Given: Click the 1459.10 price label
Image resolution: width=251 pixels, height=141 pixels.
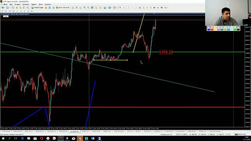Looking at the screenshot, I should [x=166, y=52].
